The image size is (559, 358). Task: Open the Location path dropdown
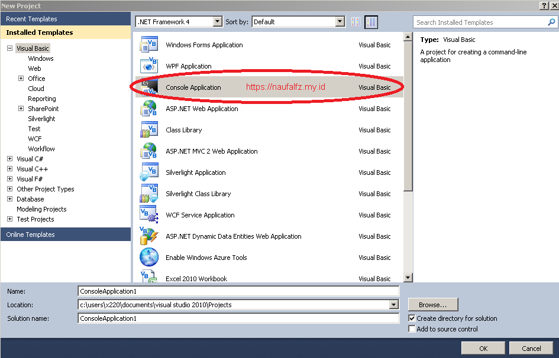(393, 305)
